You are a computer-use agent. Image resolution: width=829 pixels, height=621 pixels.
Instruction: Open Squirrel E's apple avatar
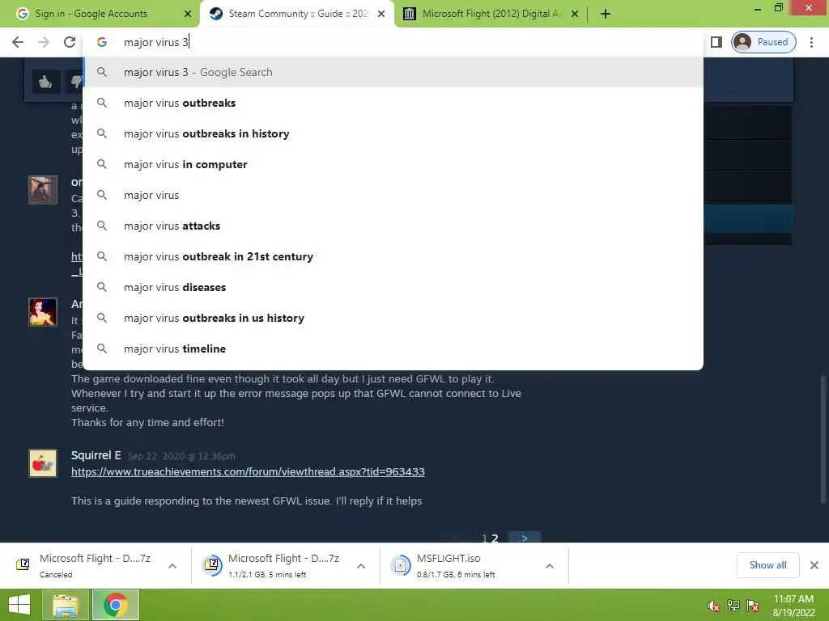tap(43, 463)
